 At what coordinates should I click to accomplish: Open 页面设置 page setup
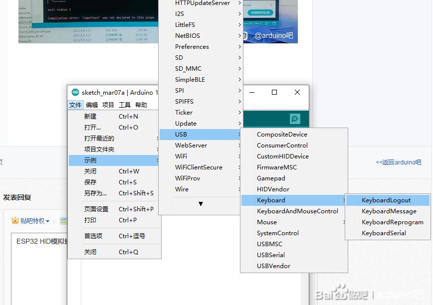click(114, 209)
